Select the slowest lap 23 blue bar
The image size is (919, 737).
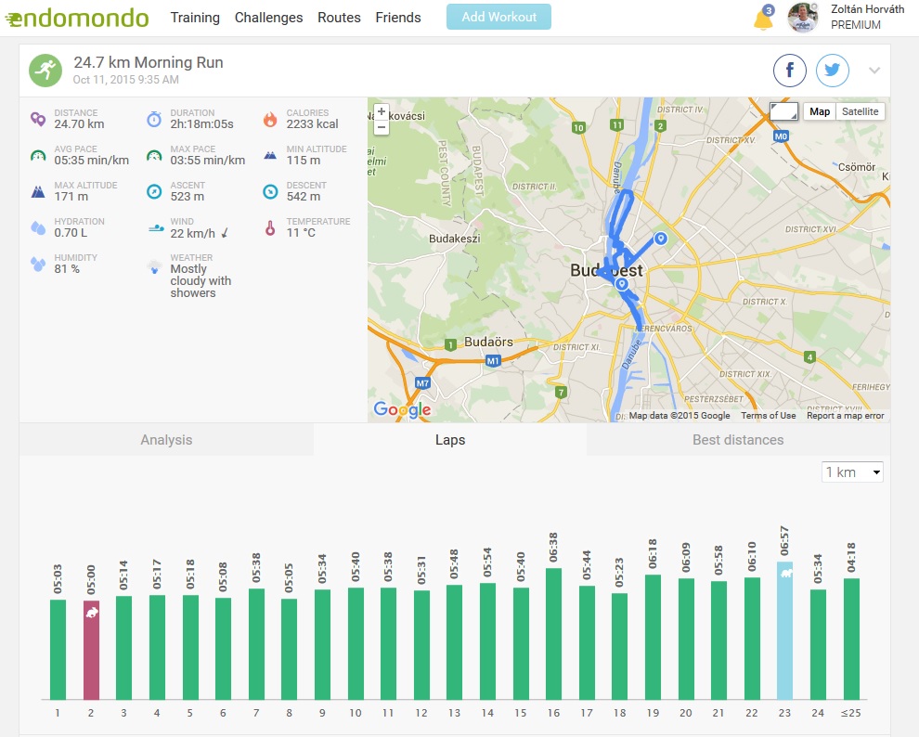[784, 630]
